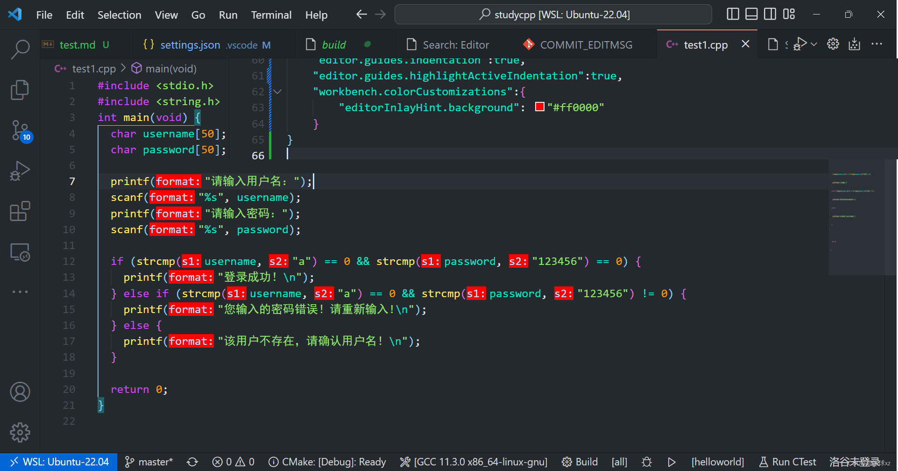The width and height of the screenshot is (898, 471).
Task: Click the WSL: Ubuntu-22.04 remote indicator
Action: click(58, 462)
